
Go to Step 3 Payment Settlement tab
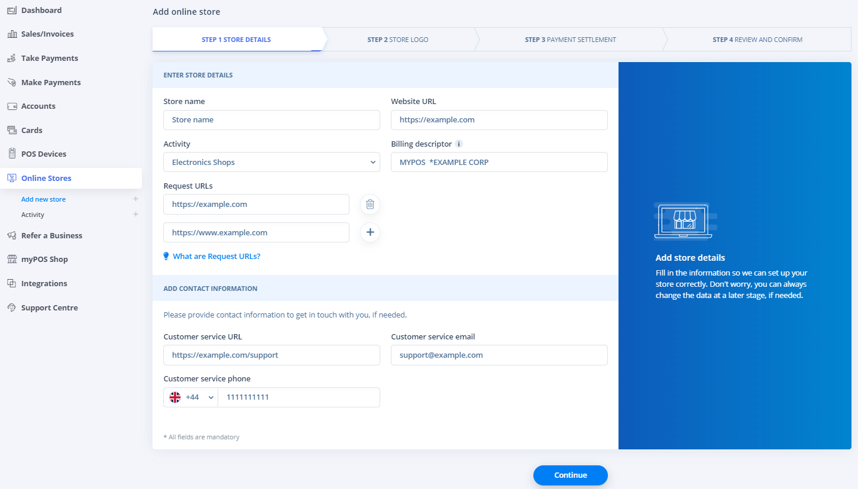[x=571, y=40]
